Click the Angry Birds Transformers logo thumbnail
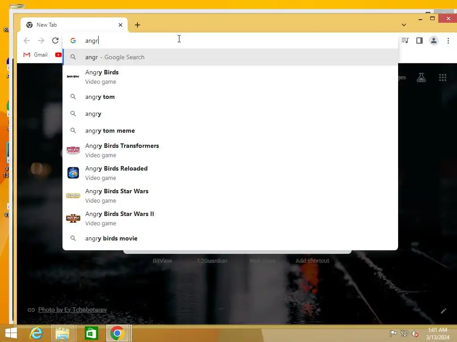 coord(73,150)
